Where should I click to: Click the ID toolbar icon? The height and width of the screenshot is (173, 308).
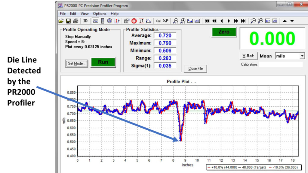[x=85, y=21]
